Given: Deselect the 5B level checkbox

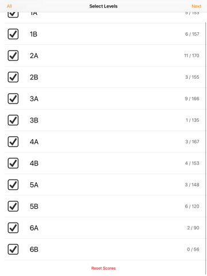Looking at the screenshot, I should click(13, 206).
